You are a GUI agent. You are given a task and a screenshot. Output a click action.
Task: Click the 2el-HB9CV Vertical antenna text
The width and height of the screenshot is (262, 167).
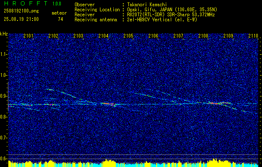(162, 20)
